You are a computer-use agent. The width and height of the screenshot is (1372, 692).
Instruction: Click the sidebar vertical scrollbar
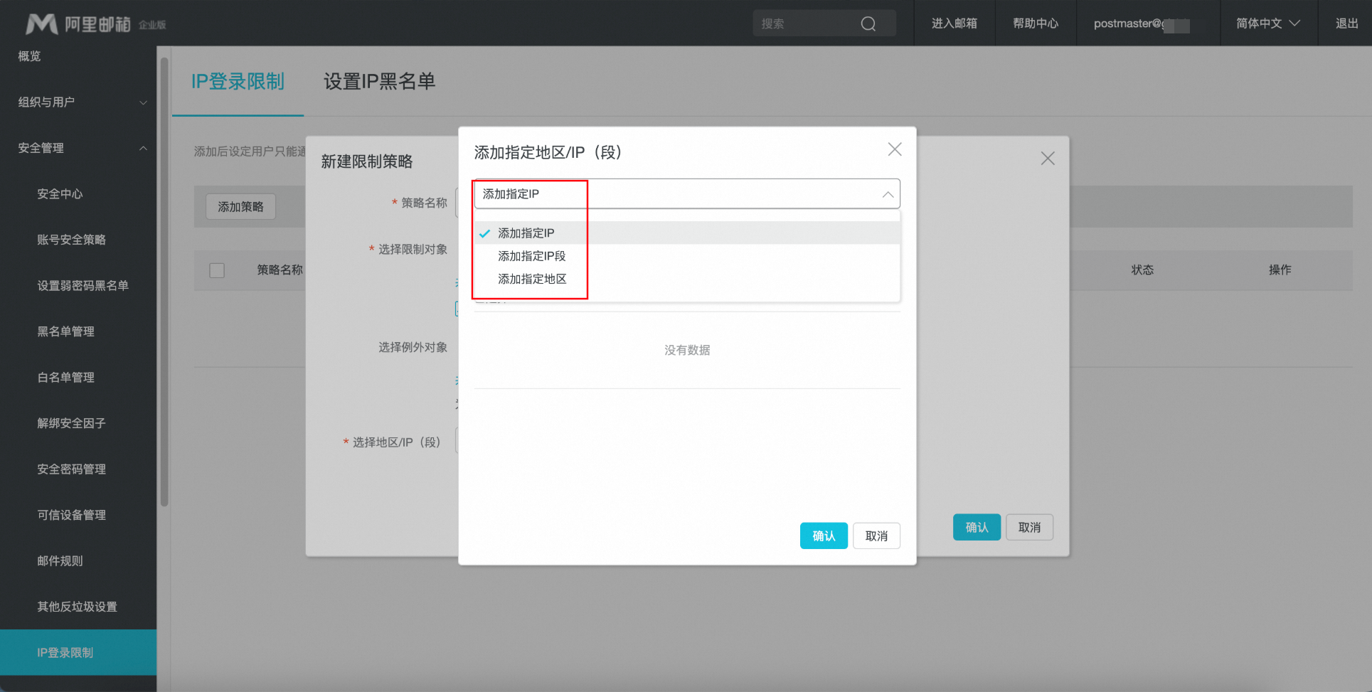click(164, 282)
